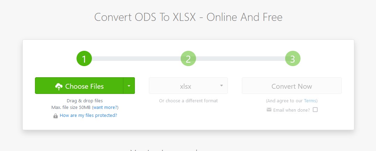Click the small caret in the xlsx selector
This screenshot has height=151, width=376.
point(221,86)
